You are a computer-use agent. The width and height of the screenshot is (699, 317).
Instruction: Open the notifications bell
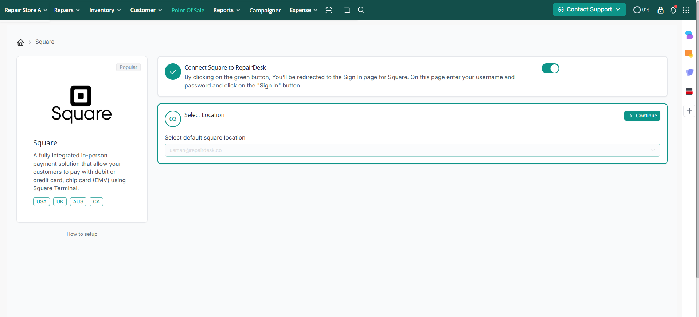pos(673,10)
